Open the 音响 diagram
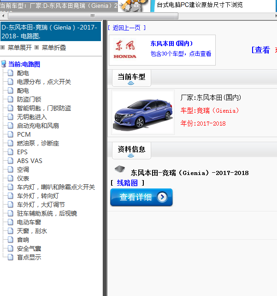 (x=23, y=240)
